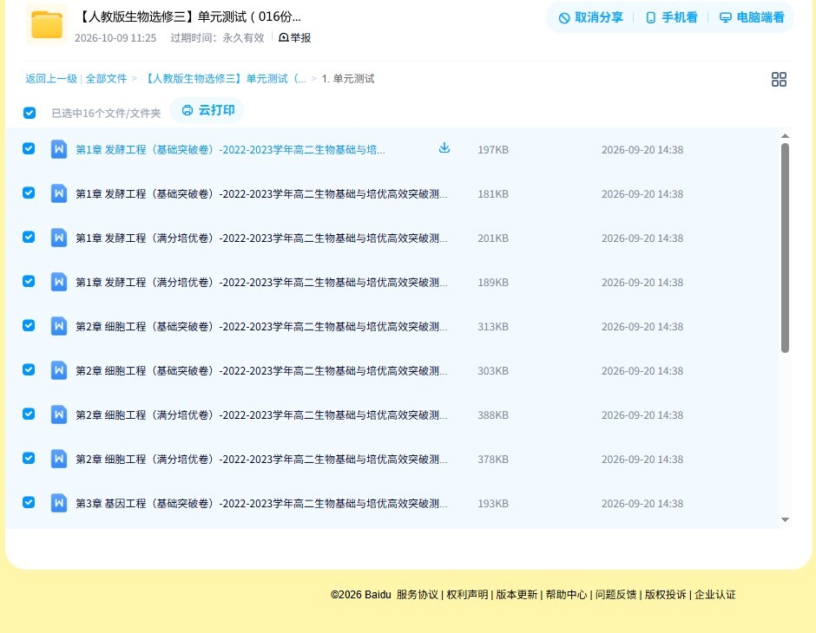Uncheck the 388KB file checkbox
The height and width of the screenshot is (633, 816).
[x=29, y=414]
